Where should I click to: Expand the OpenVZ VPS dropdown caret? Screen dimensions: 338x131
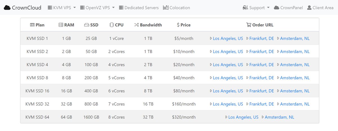pos(113,8)
